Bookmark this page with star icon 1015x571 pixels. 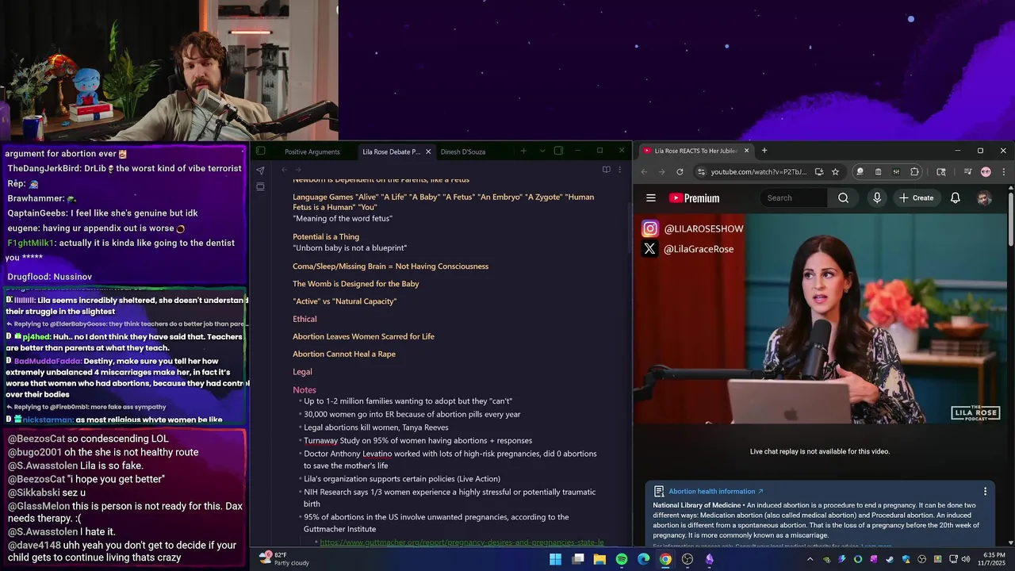coord(835,171)
